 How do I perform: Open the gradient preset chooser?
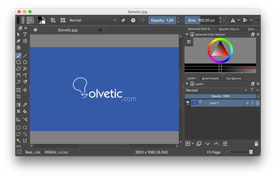point(21,20)
